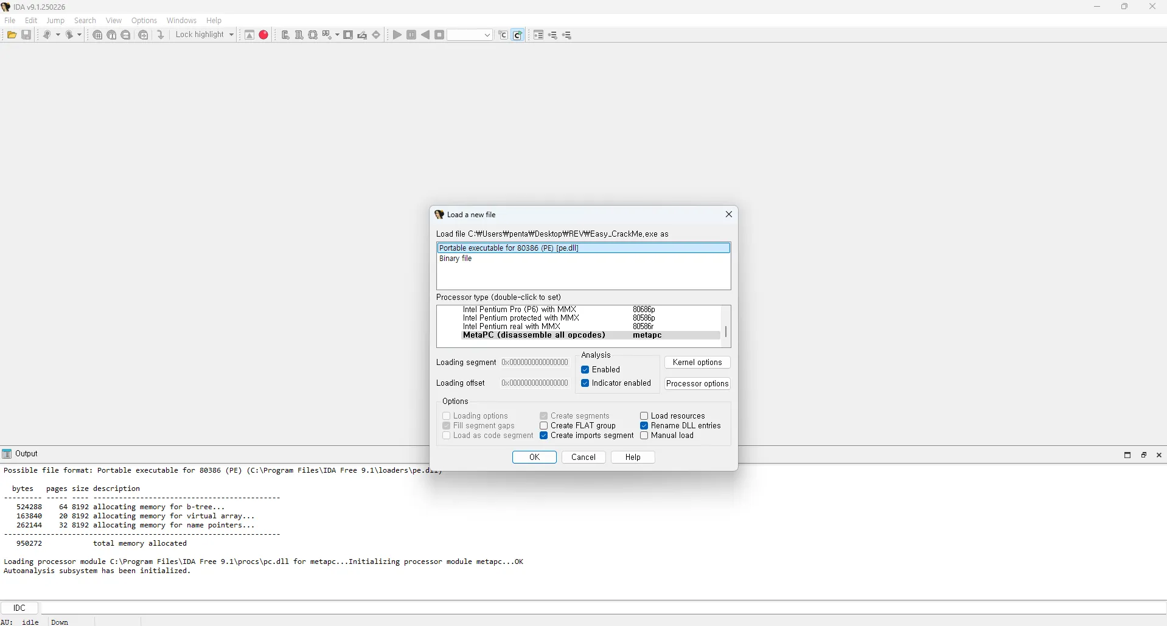
Task: Click the last list style toolbar icon
Action: 567,35
